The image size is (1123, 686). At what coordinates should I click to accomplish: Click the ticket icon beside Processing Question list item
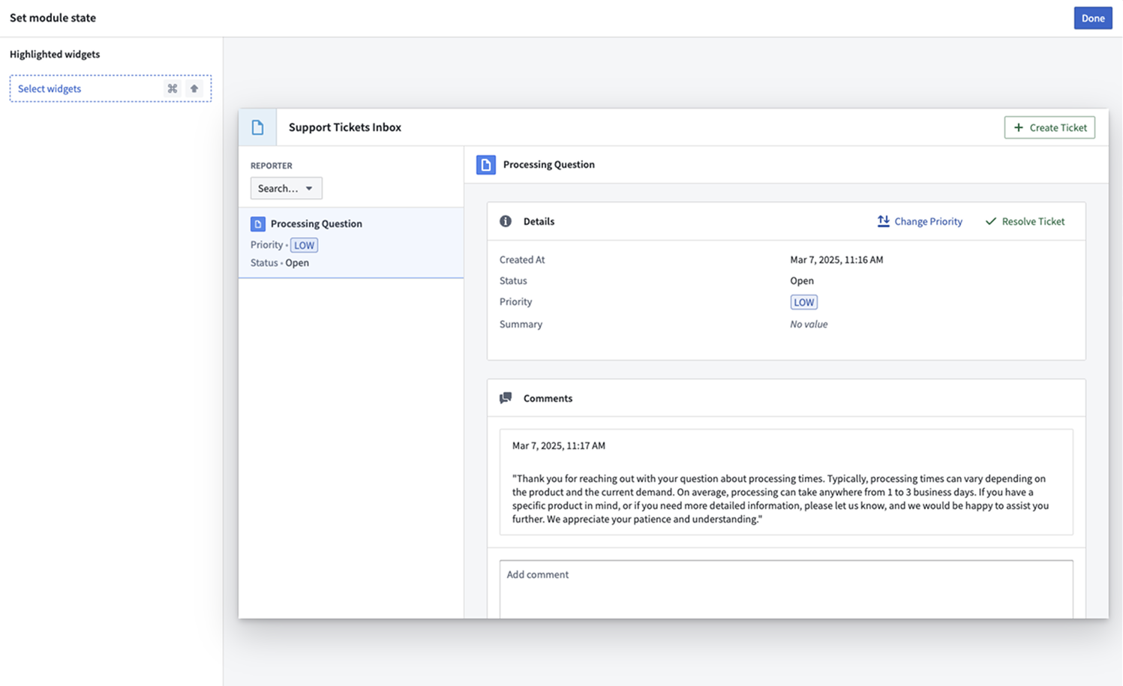258,224
